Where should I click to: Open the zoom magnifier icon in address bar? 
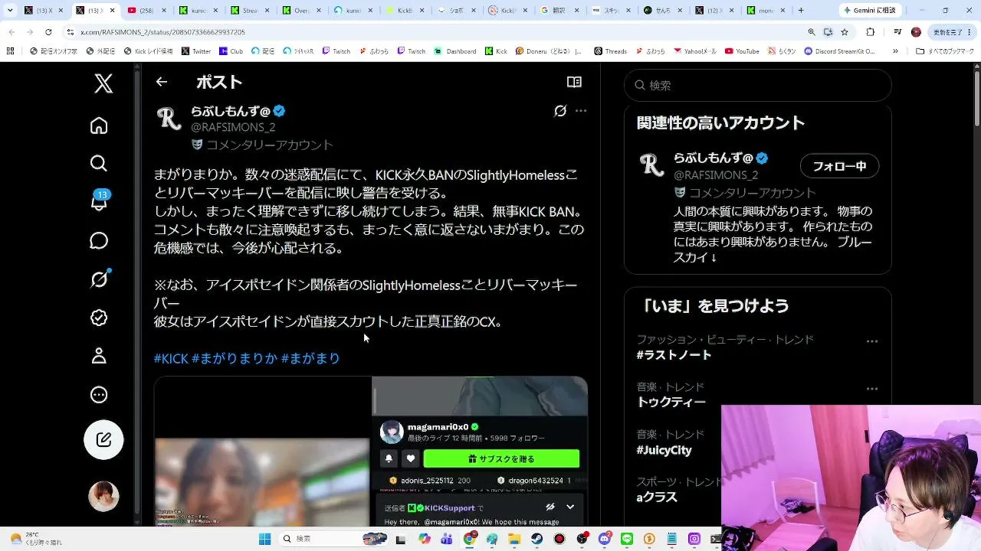(812, 32)
